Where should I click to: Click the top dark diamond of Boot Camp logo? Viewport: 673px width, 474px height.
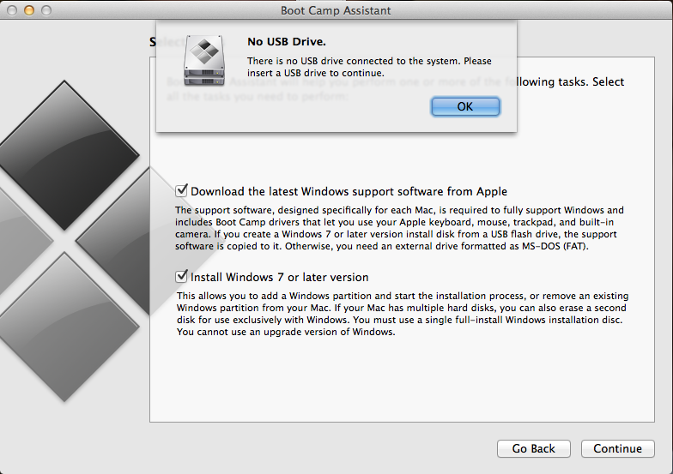click(65, 155)
